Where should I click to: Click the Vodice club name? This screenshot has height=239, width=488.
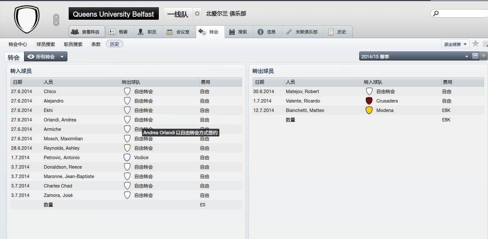(x=141, y=157)
